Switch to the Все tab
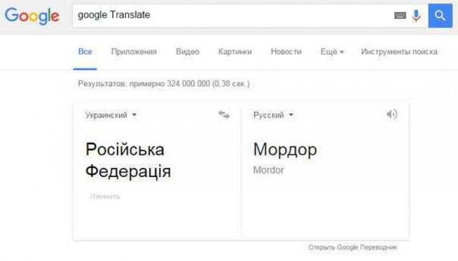 85,51
